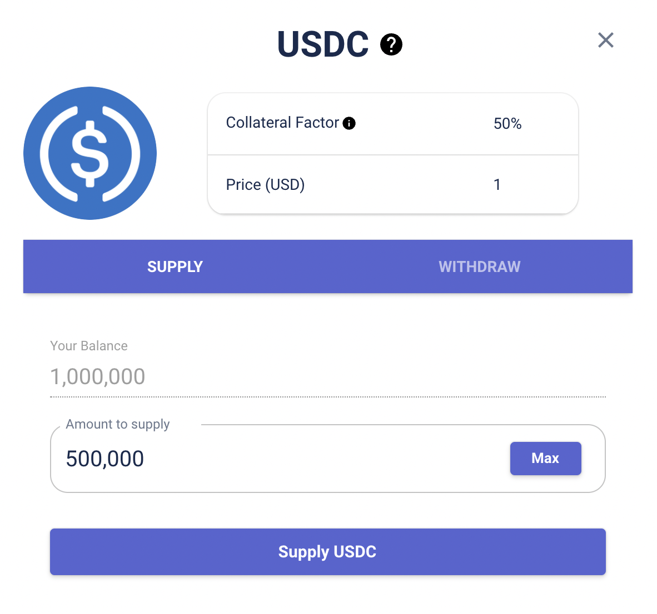
Task: Click the blue USDC coin logo
Action: pyautogui.click(x=90, y=153)
